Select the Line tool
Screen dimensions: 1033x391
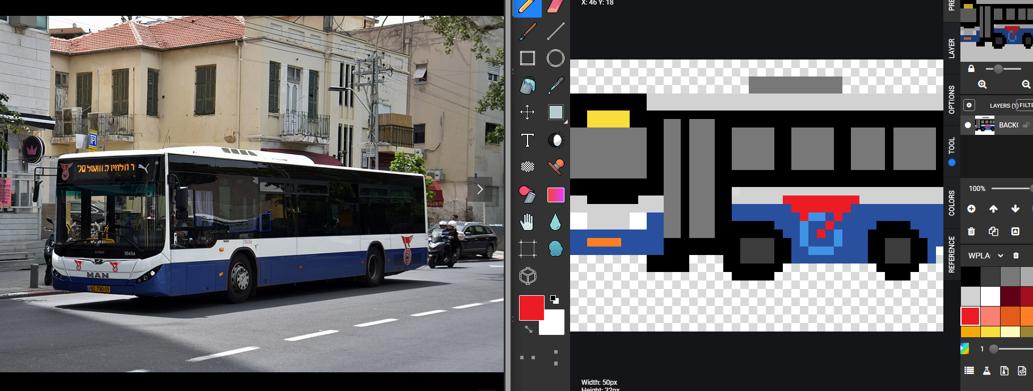(x=555, y=31)
